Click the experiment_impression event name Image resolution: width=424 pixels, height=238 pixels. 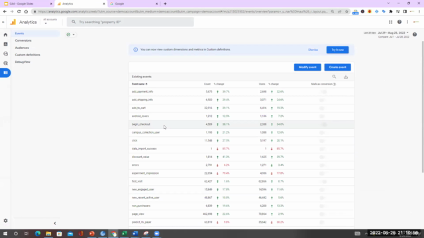145,173
